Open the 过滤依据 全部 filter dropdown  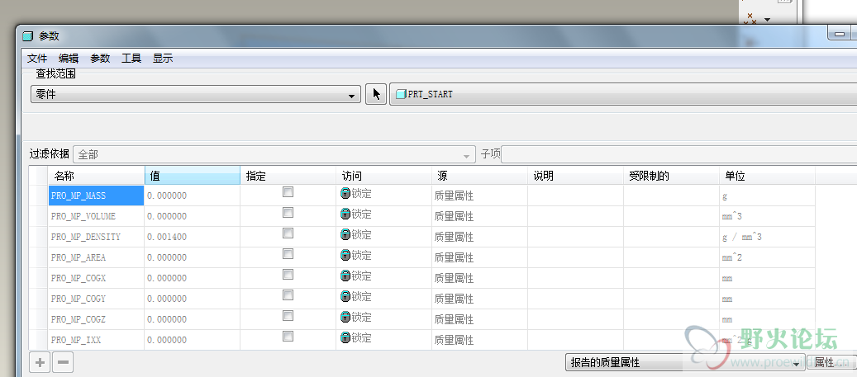click(274, 154)
